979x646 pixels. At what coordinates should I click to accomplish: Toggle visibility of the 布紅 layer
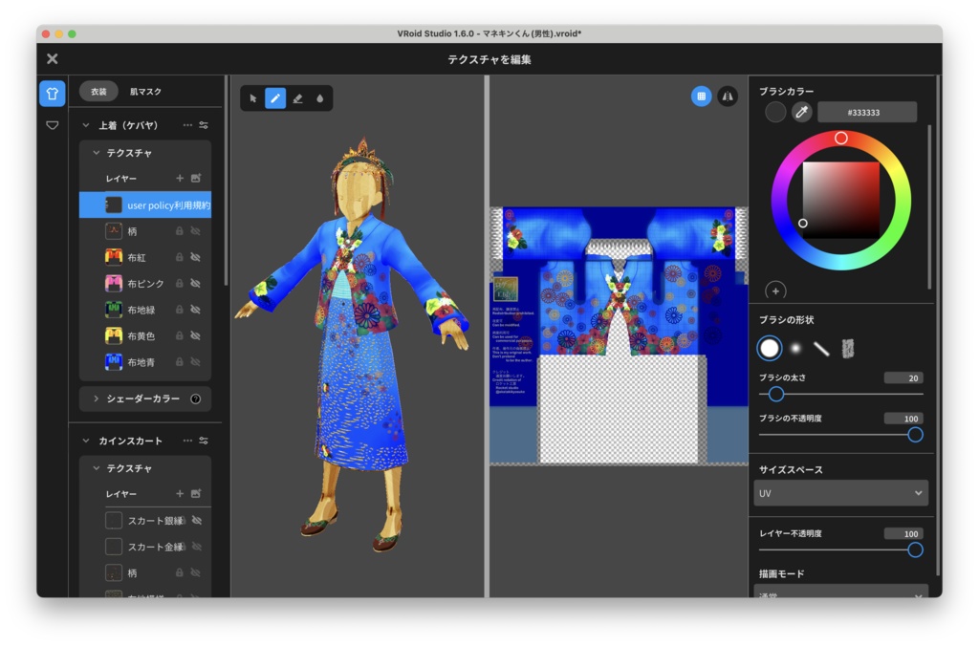point(195,257)
